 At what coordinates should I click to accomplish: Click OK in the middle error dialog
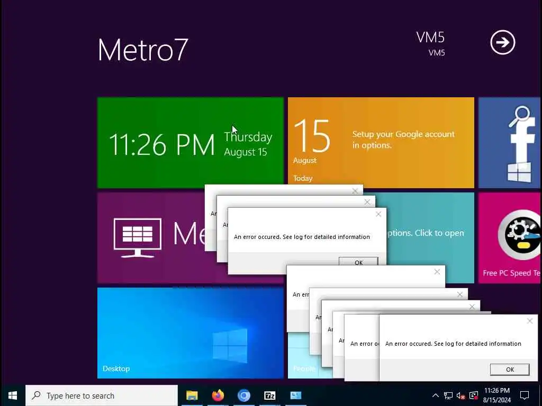pyautogui.click(x=358, y=262)
